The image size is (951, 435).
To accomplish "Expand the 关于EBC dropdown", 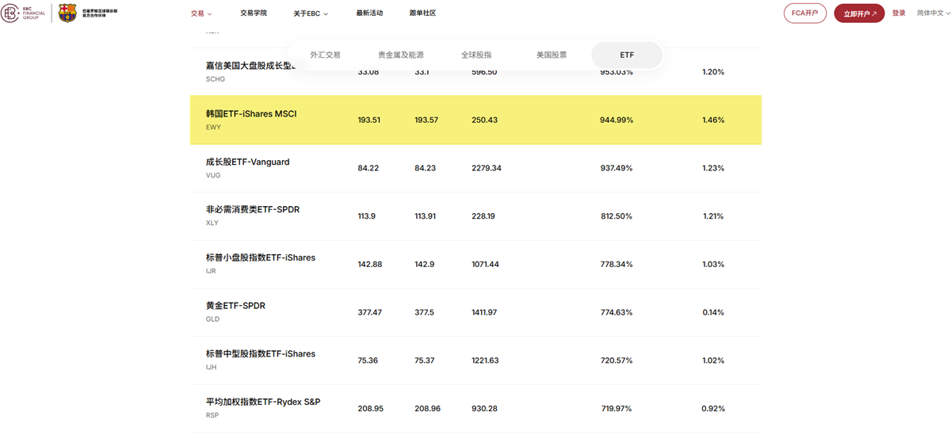I will [311, 13].
